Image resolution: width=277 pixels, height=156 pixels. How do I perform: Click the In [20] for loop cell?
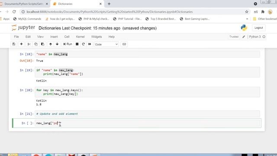click(147, 92)
